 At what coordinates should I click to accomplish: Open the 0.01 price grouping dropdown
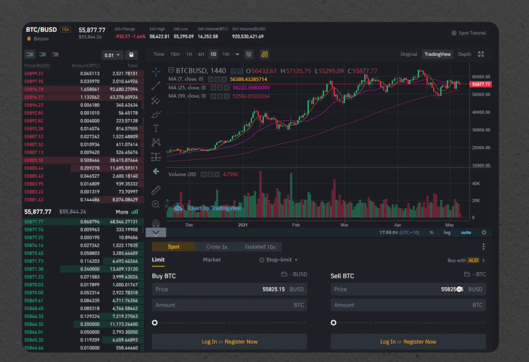[x=112, y=55]
